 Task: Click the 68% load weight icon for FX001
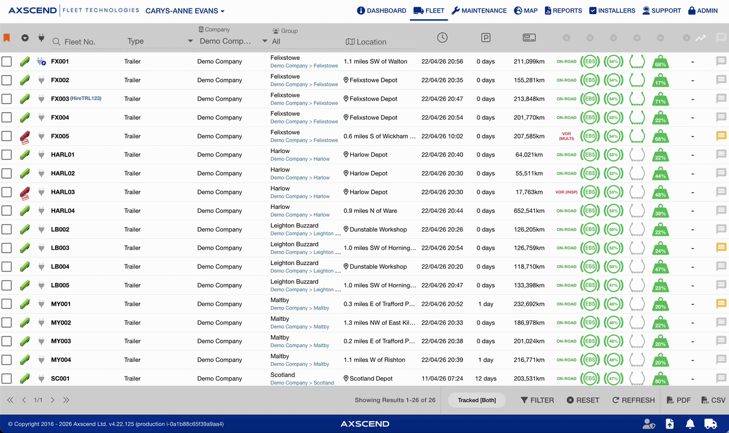[660, 61]
